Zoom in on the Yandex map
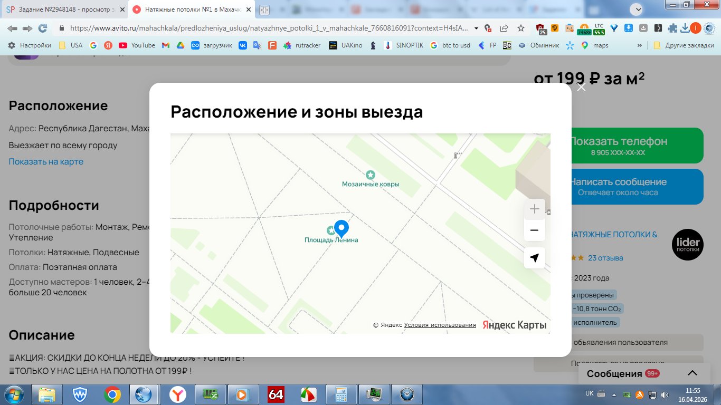Image resolution: width=721 pixels, height=405 pixels. pos(535,209)
